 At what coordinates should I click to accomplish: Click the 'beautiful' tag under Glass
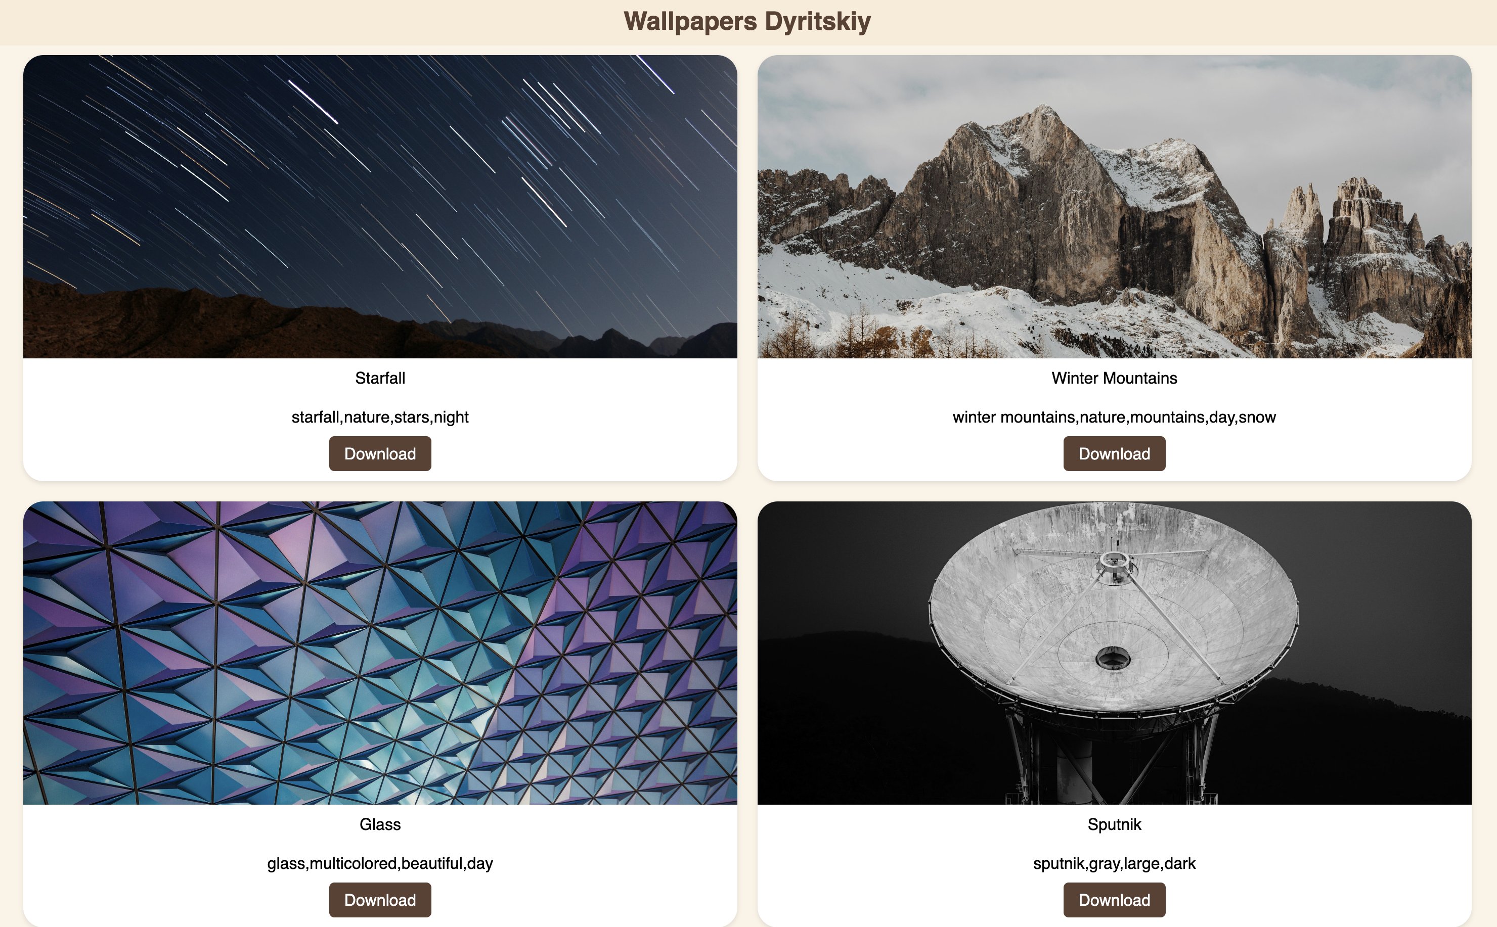(432, 864)
